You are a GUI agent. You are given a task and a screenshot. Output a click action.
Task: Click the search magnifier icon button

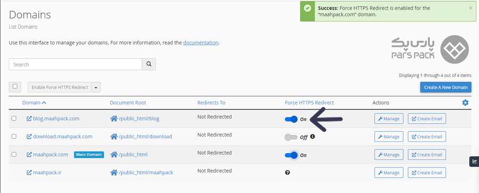click(149, 64)
